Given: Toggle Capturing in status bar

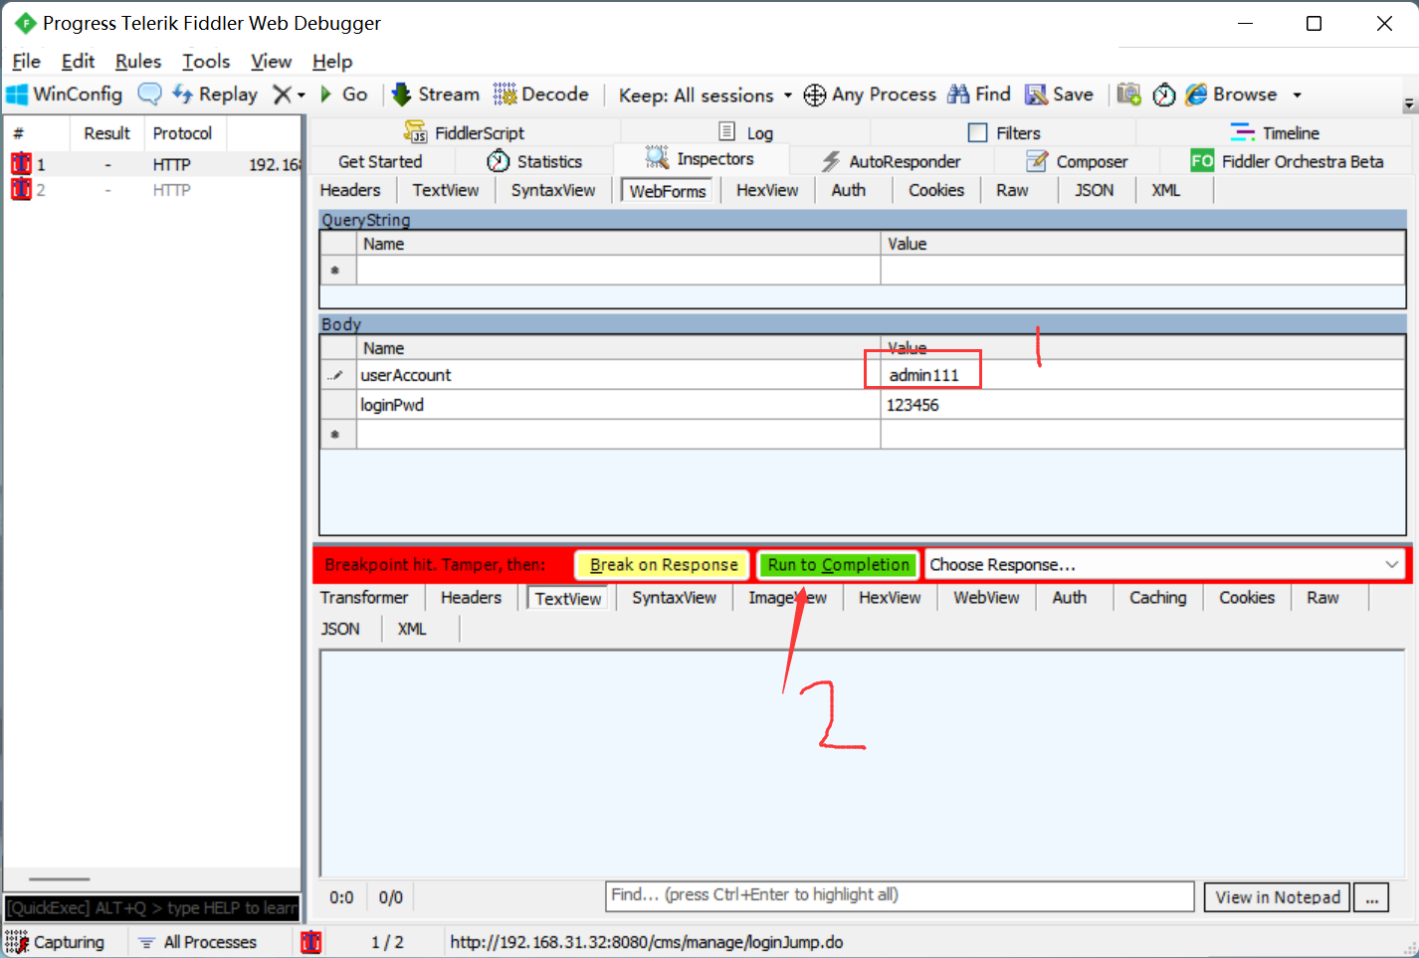Looking at the screenshot, I should [x=56, y=942].
